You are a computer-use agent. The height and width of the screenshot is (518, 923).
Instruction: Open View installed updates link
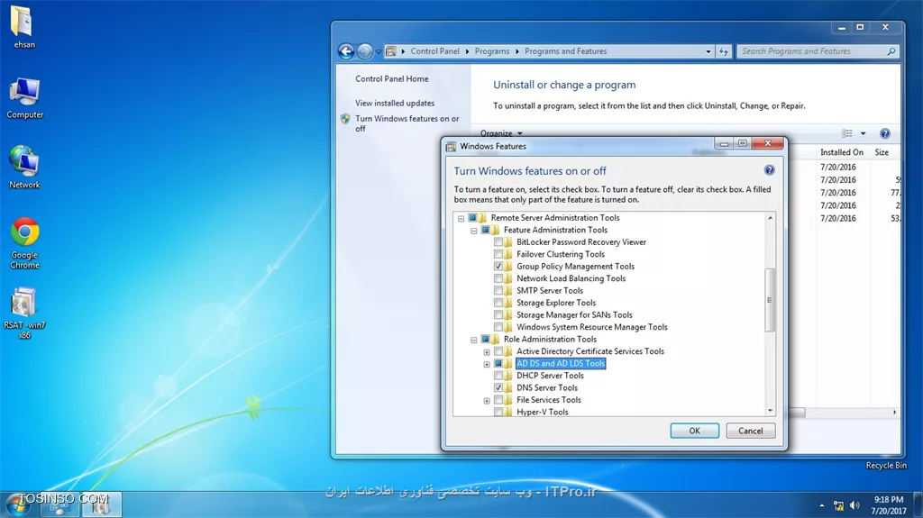point(395,103)
